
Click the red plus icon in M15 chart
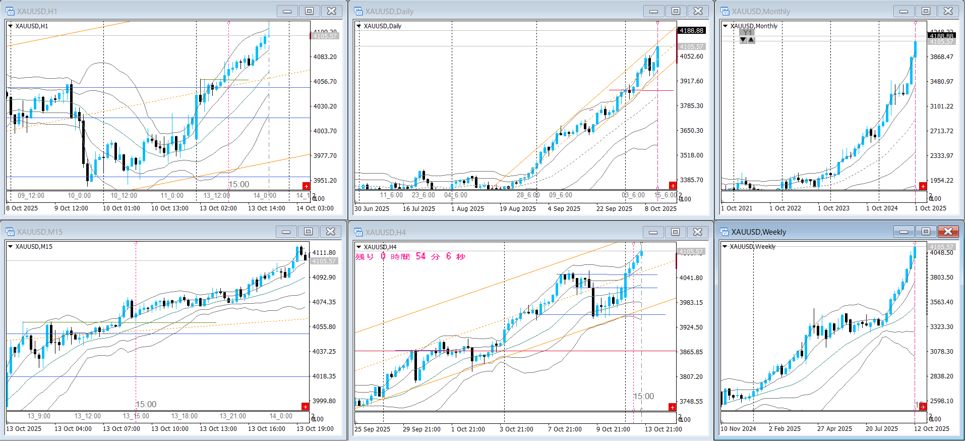pos(305,407)
